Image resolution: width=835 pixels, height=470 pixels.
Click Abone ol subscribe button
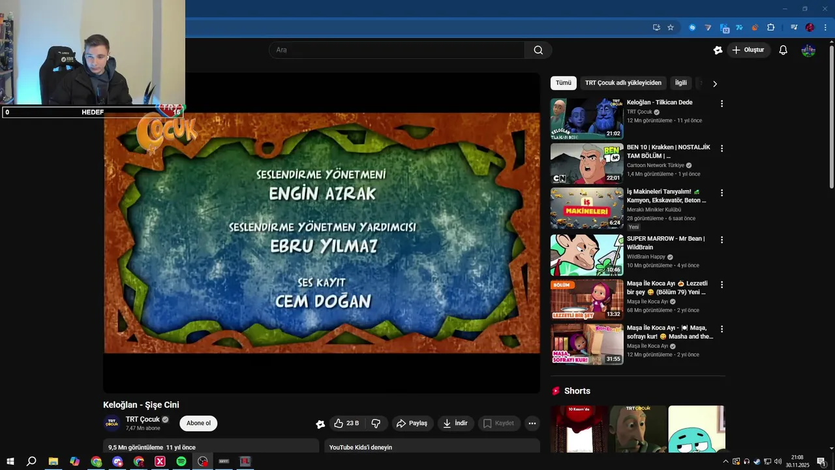pyautogui.click(x=198, y=423)
